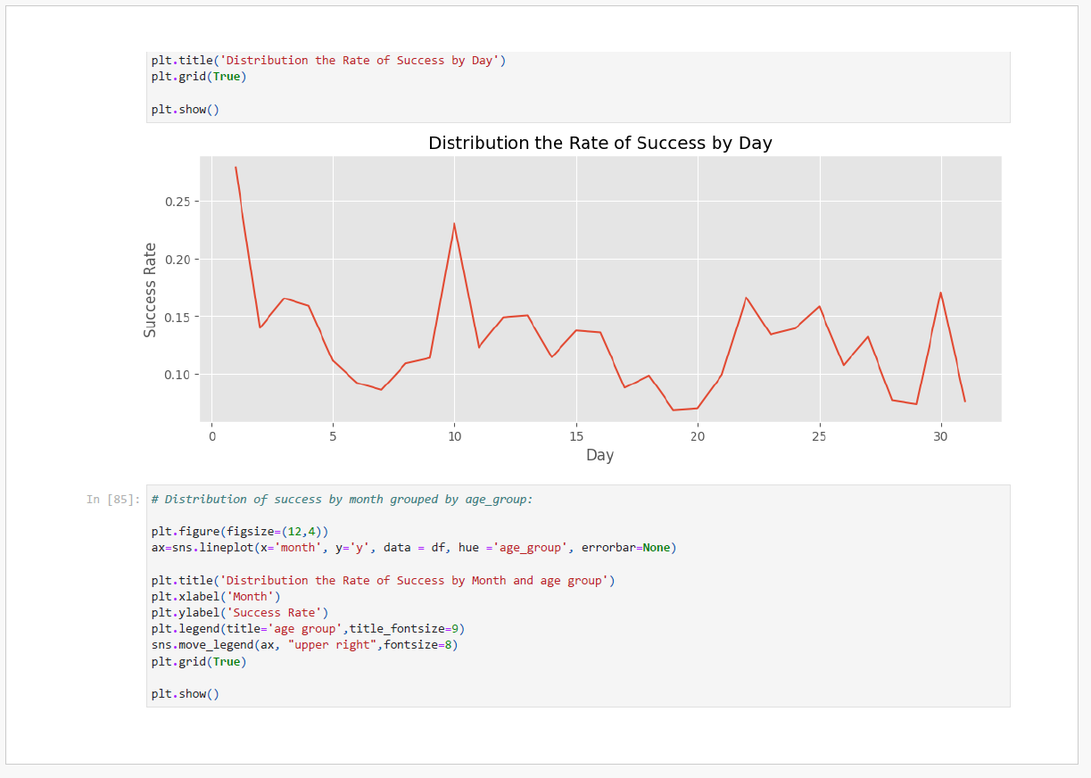The height and width of the screenshot is (778, 1091).
Task: Click the plt.xlabel('Month') line
Action: (216, 597)
